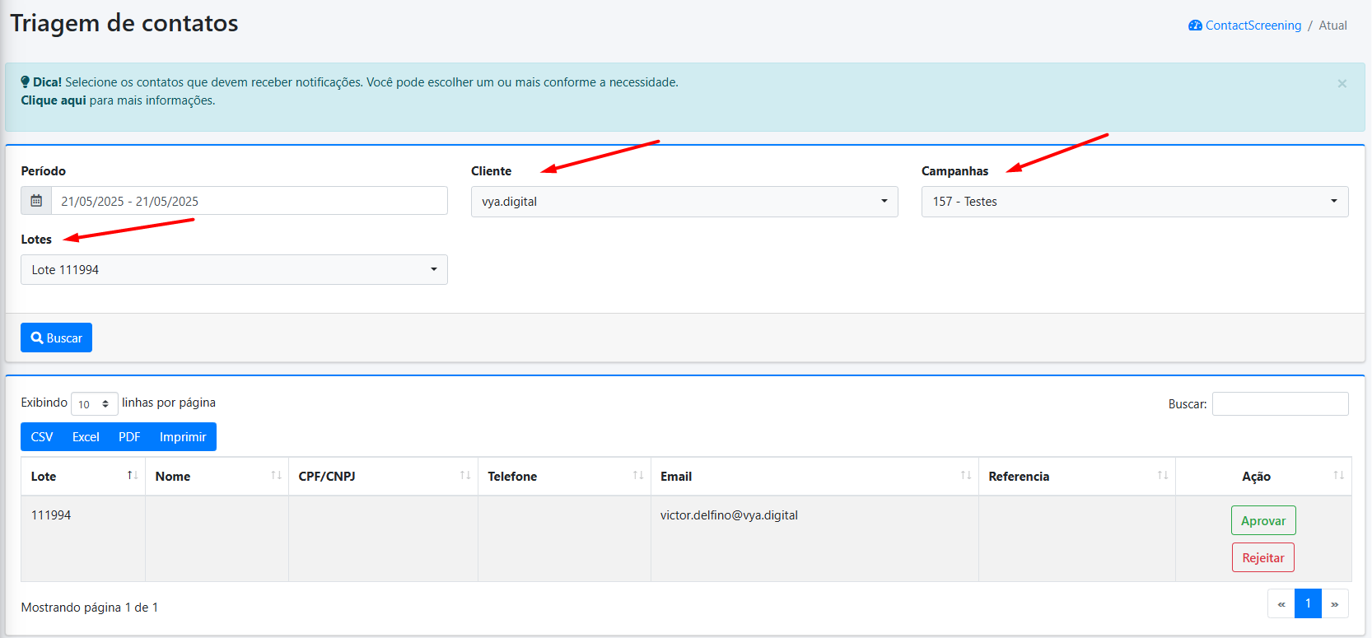The width and height of the screenshot is (1372, 638).
Task: Sort by CPF/CNPJ column arrows
Action: point(464,476)
